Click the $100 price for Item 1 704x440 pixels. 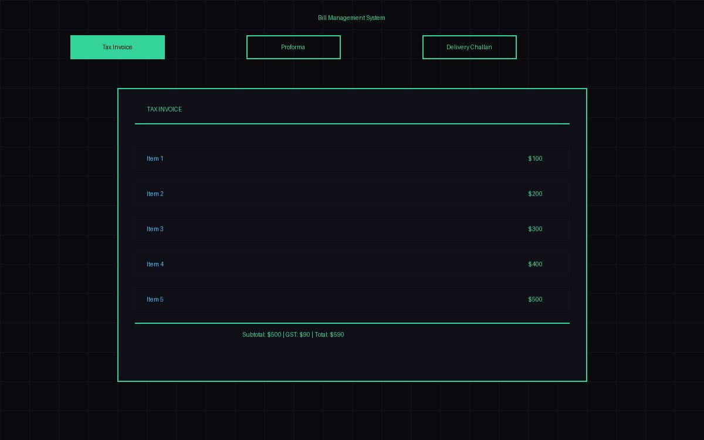[x=535, y=158]
